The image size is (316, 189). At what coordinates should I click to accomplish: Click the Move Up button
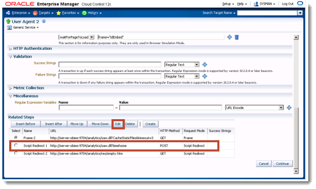click(x=77, y=124)
